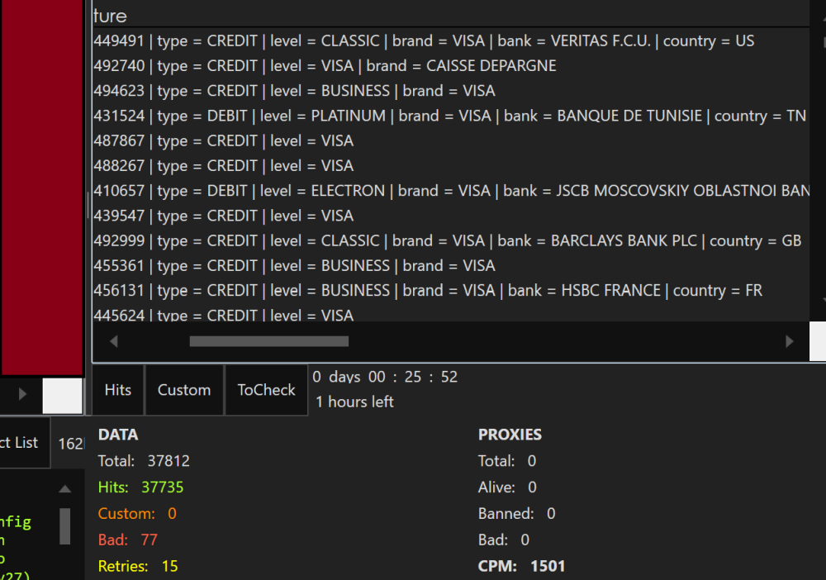Viewport: 826px width, 580px height.
Task: Click the red Bad count label
Action: tap(113, 540)
